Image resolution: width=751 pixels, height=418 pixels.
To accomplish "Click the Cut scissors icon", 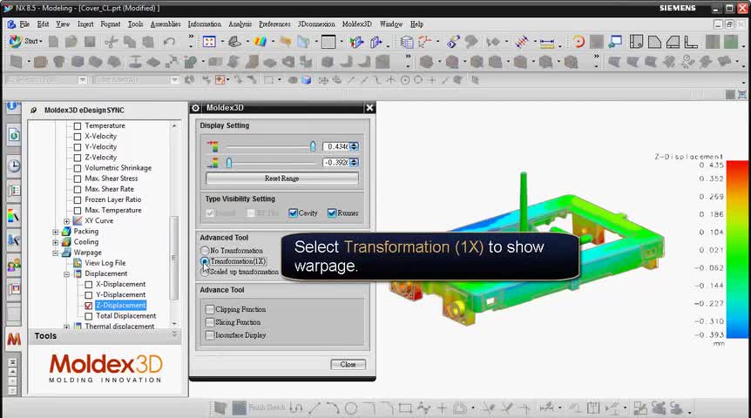I will (112, 42).
